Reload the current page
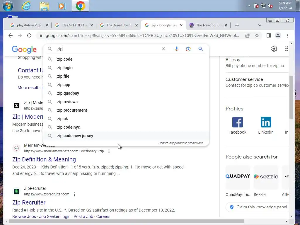Image resolution: width=300 pixels, height=225 pixels. pyautogui.click(x=29, y=35)
